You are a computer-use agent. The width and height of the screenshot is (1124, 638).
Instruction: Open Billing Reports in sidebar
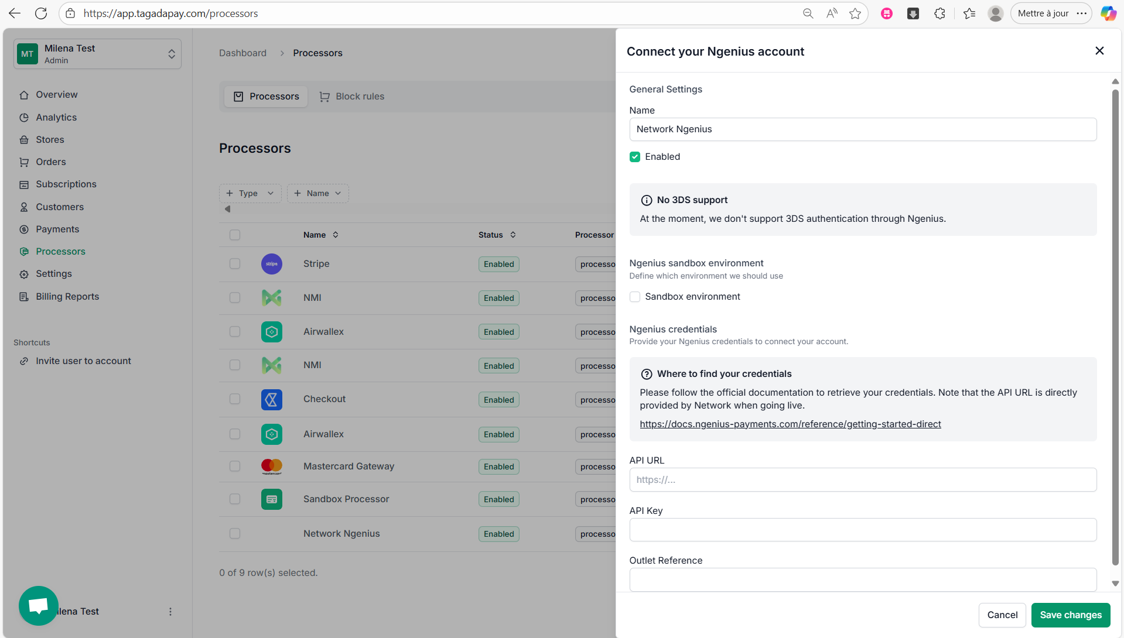(x=67, y=296)
